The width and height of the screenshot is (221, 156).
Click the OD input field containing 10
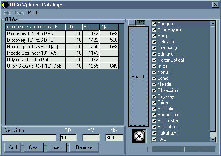click(x=68, y=138)
